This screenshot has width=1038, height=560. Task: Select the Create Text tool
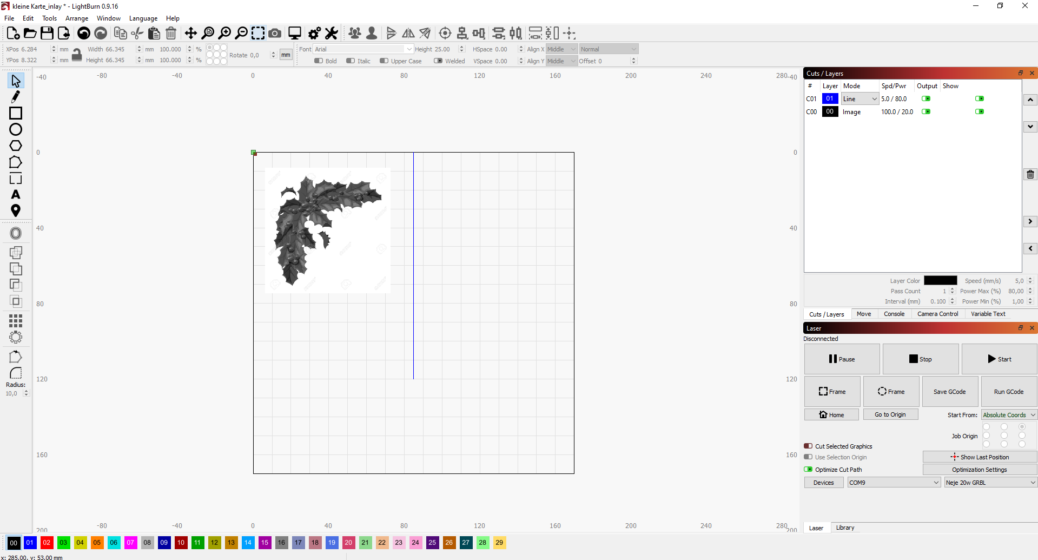(16, 194)
